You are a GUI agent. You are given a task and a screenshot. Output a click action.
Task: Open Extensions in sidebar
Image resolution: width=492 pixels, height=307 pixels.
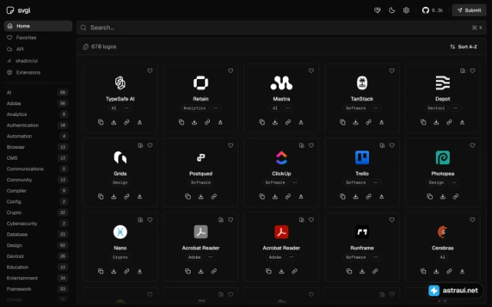click(x=38, y=72)
